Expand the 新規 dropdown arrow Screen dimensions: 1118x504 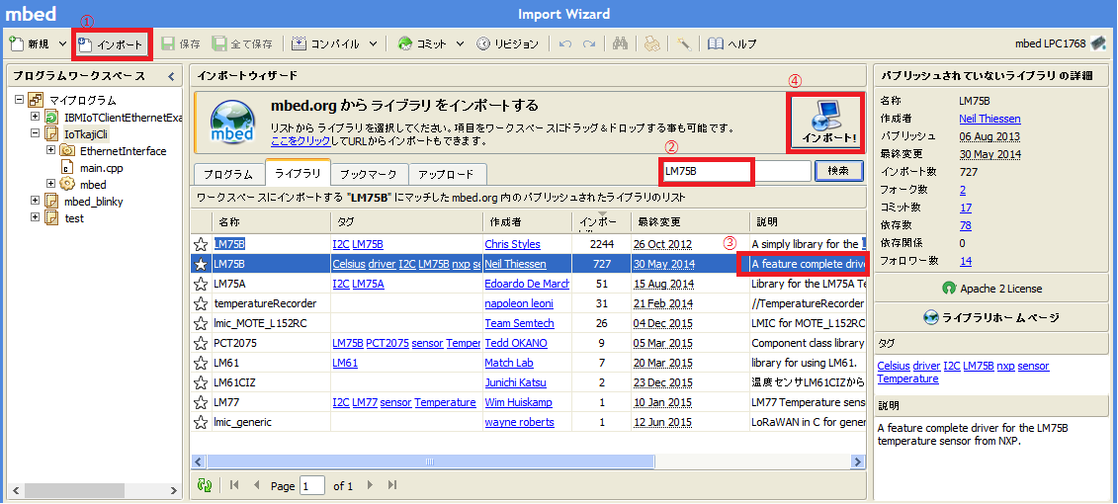[62, 44]
